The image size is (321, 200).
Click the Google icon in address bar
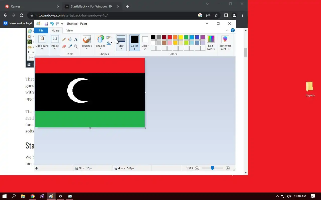(200, 15)
